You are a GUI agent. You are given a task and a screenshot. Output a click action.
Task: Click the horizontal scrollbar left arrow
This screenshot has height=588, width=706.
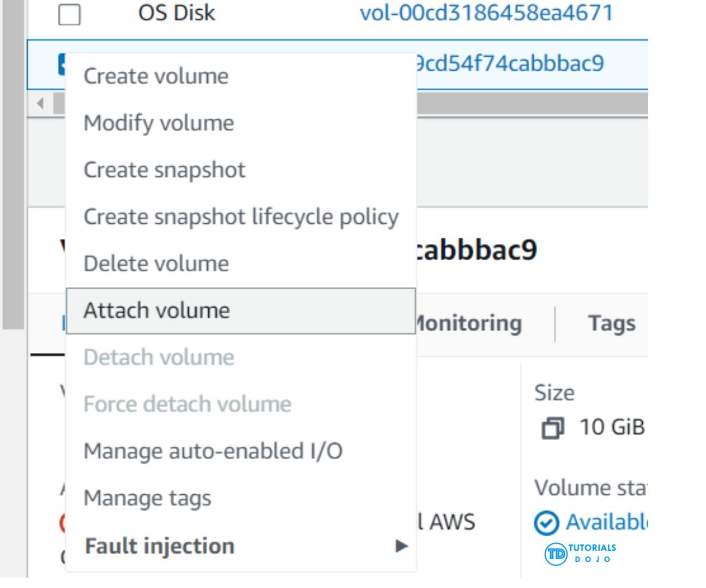pos(40,103)
